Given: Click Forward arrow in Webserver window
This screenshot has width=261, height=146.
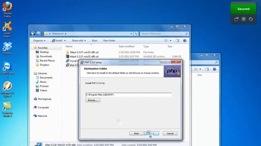Looking at the screenshot, I should pos(38,34).
